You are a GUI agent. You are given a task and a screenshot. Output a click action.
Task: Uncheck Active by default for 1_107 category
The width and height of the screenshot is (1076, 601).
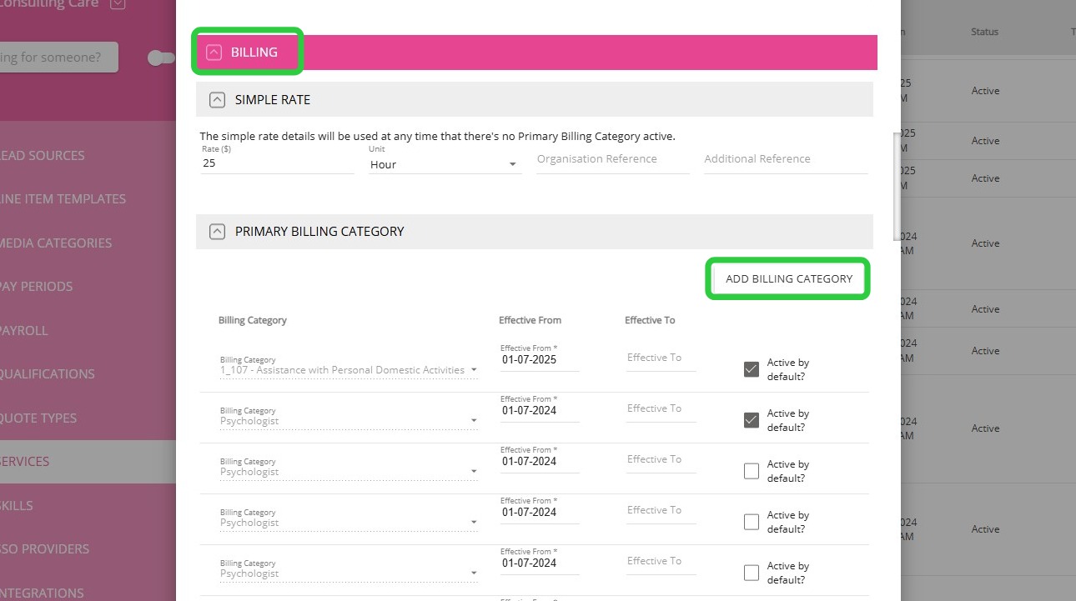[x=752, y=369]
